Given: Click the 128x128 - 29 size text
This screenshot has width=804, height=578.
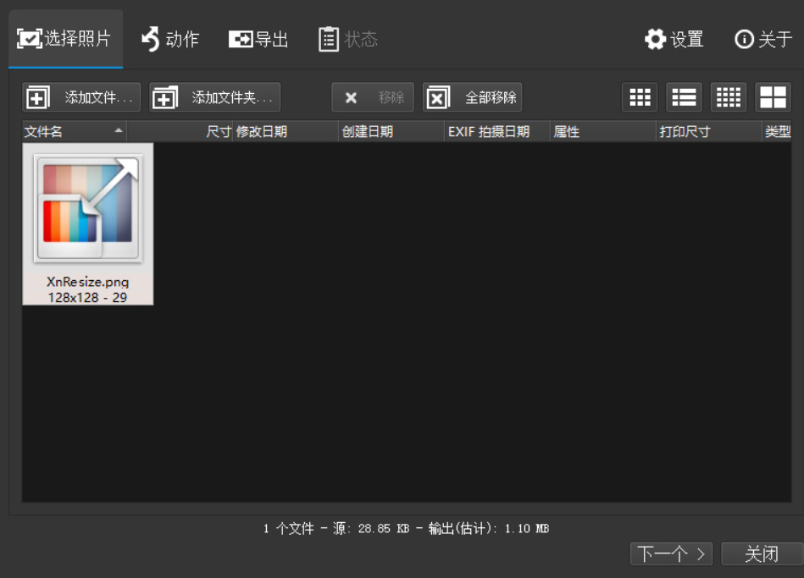Looking at the screenshot, I should tap(87, 297).
